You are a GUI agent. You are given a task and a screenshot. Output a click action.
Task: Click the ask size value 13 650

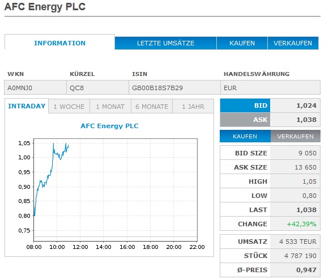[x=305, y=167]
